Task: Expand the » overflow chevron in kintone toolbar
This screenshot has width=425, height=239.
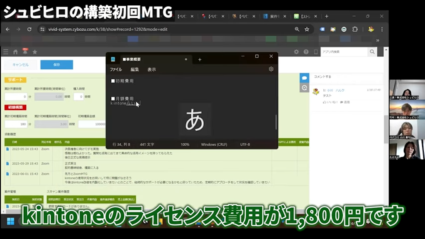Action: [377, 40]
